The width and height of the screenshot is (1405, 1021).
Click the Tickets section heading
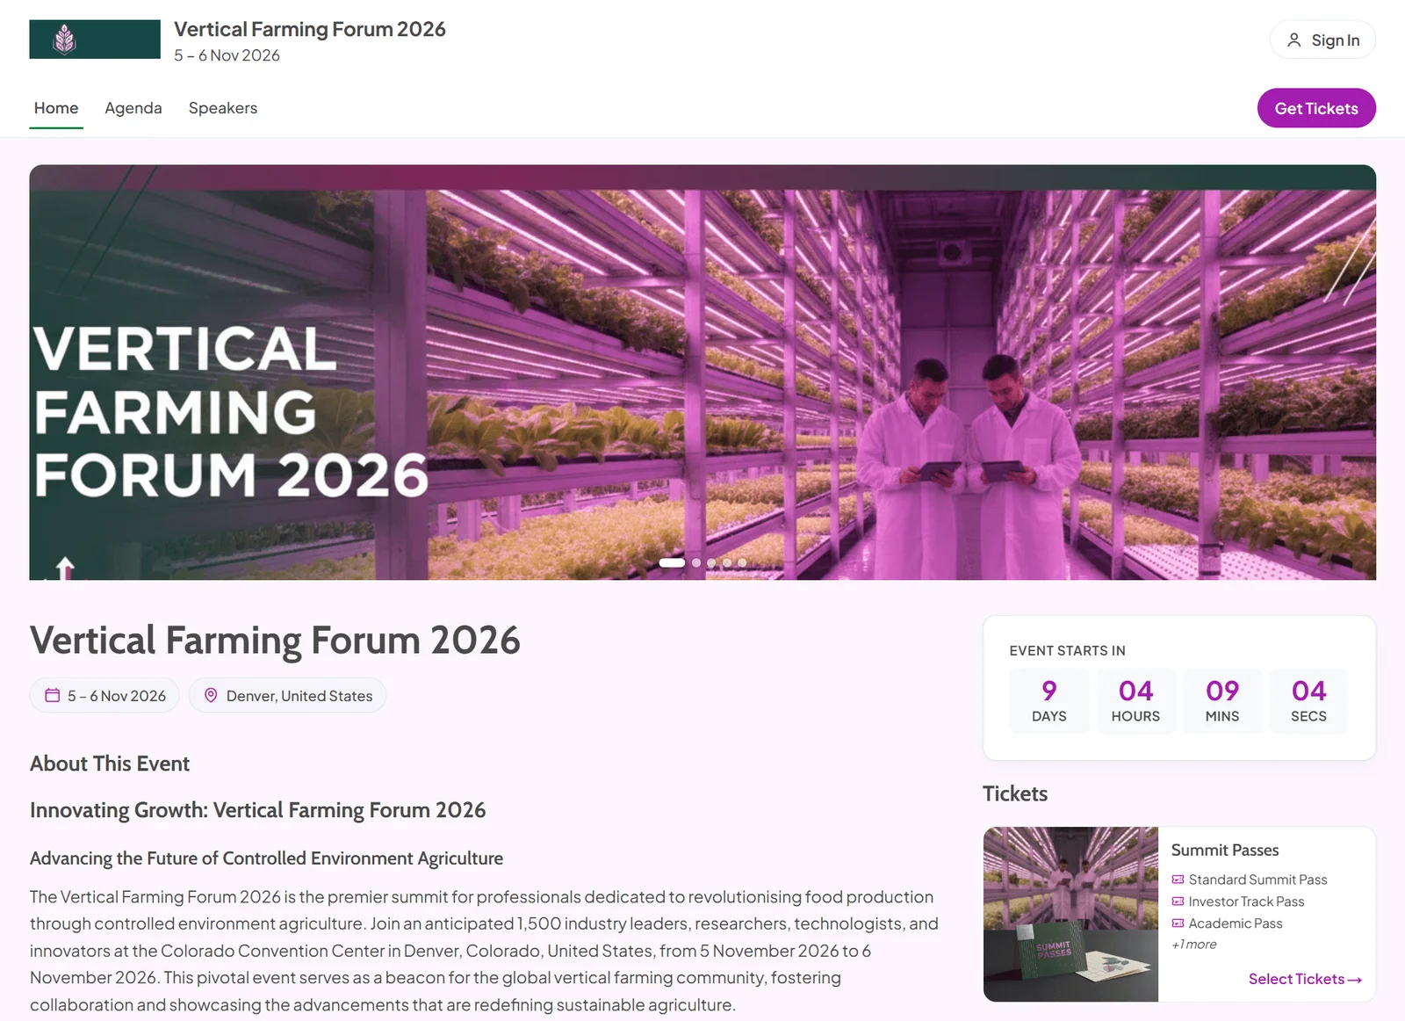click(x=1015, y=793)
